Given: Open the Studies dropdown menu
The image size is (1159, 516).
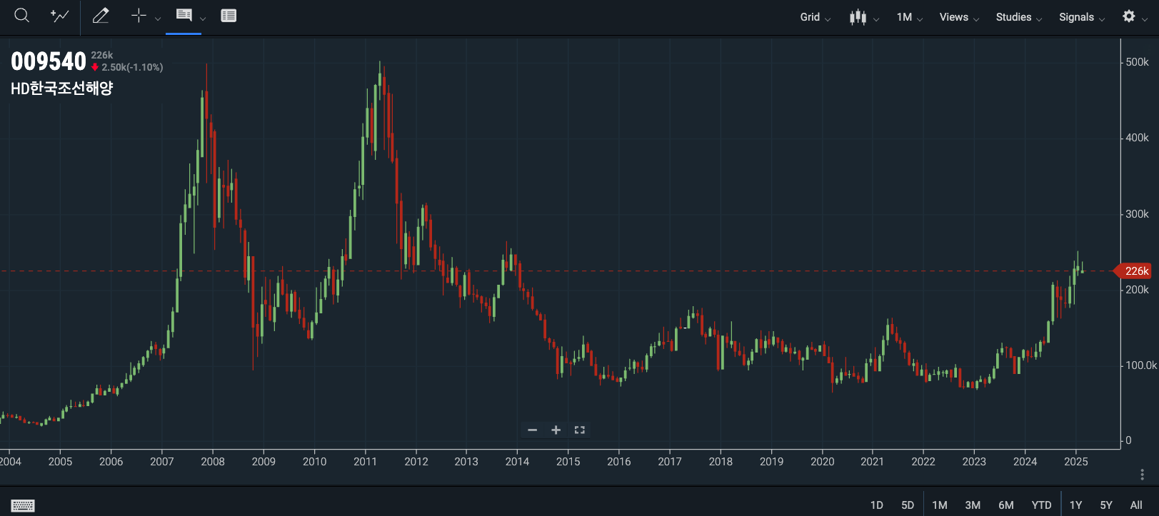Looking at the screenshot, I should pos(1019,17).
